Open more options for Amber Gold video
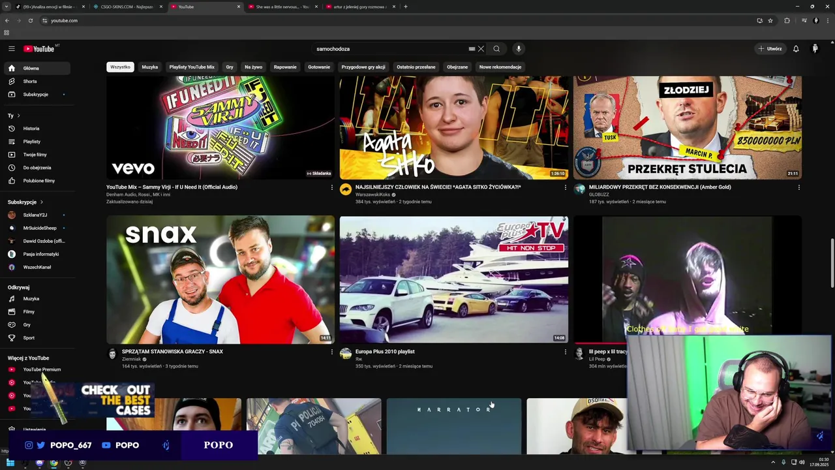The image size is (835, 470). click(798, 187)
